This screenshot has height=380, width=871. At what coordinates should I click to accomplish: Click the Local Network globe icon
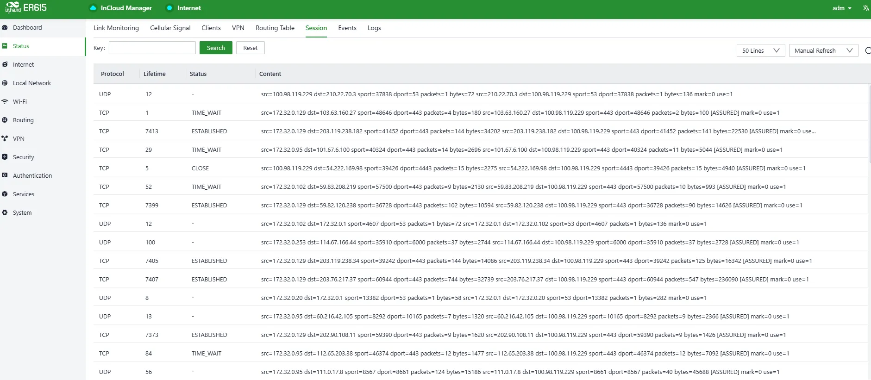(x=5, y=83)
